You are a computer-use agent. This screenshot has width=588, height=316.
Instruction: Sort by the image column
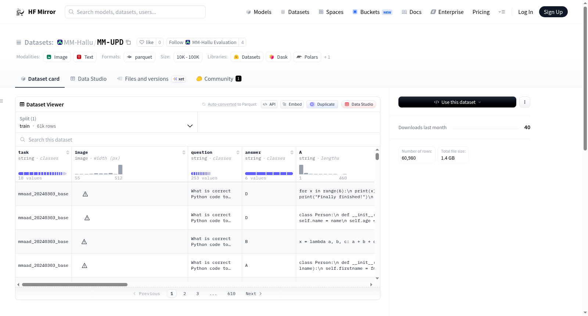(x=184, y=152)
